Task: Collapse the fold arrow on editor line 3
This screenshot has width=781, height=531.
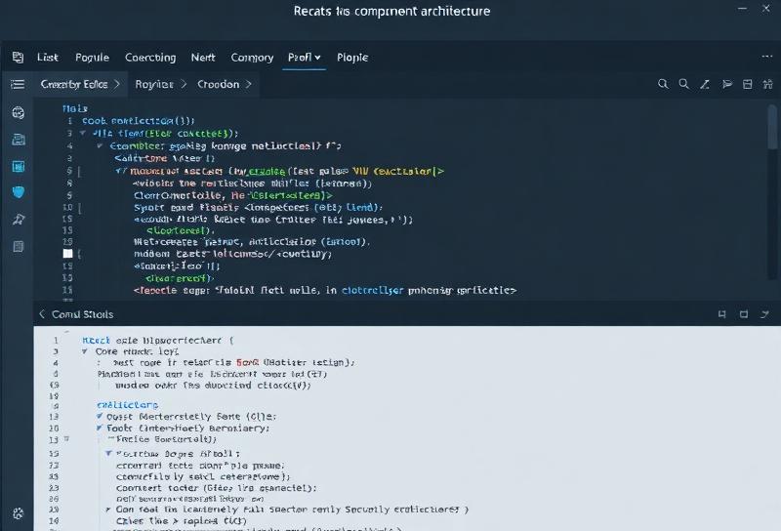Action: pyautogui.click(x=83, y=133)
